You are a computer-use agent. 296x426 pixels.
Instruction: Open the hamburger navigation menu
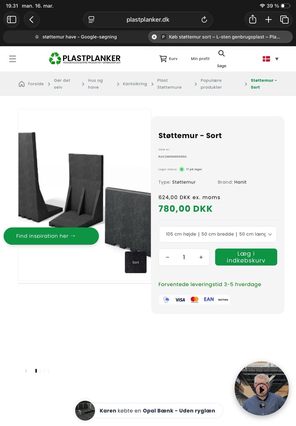tap(13, 59)
